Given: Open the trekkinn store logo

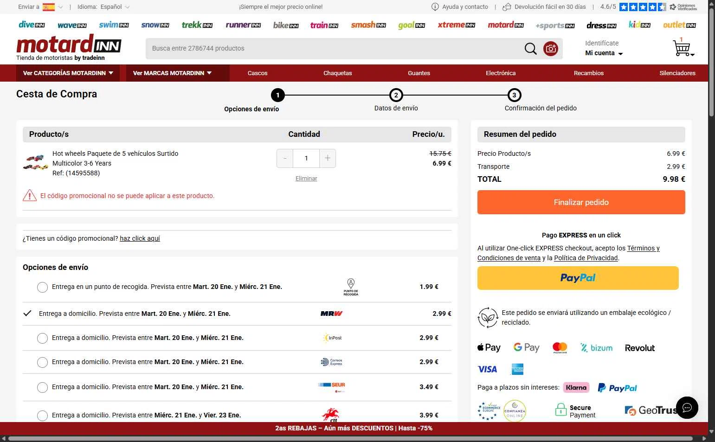Looking at the screenshot, I should click(x=197, y=25).
